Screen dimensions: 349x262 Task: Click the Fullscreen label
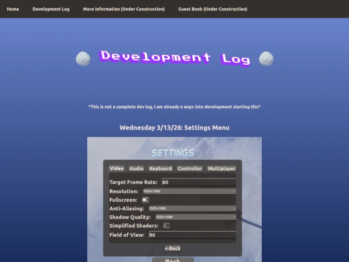123,200
